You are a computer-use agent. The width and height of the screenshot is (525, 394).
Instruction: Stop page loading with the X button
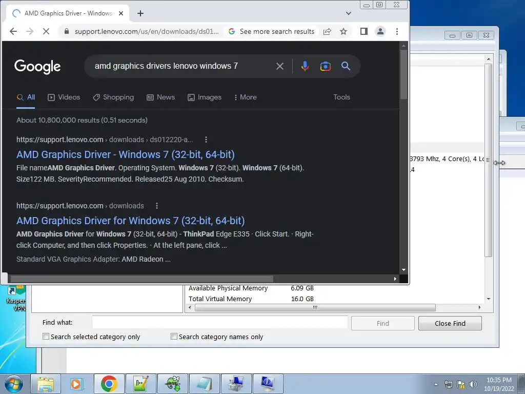coord(46,31)
